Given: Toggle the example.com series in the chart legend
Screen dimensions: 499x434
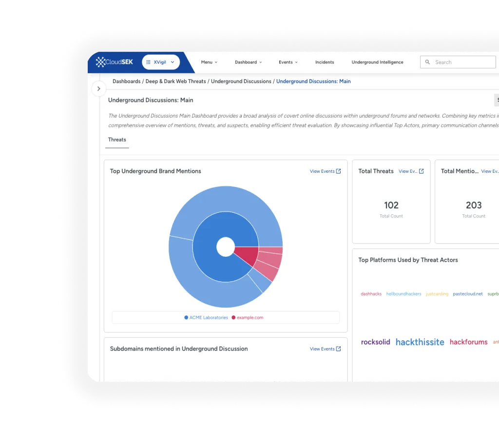Looking at the screenshot, I should [248, 317].
